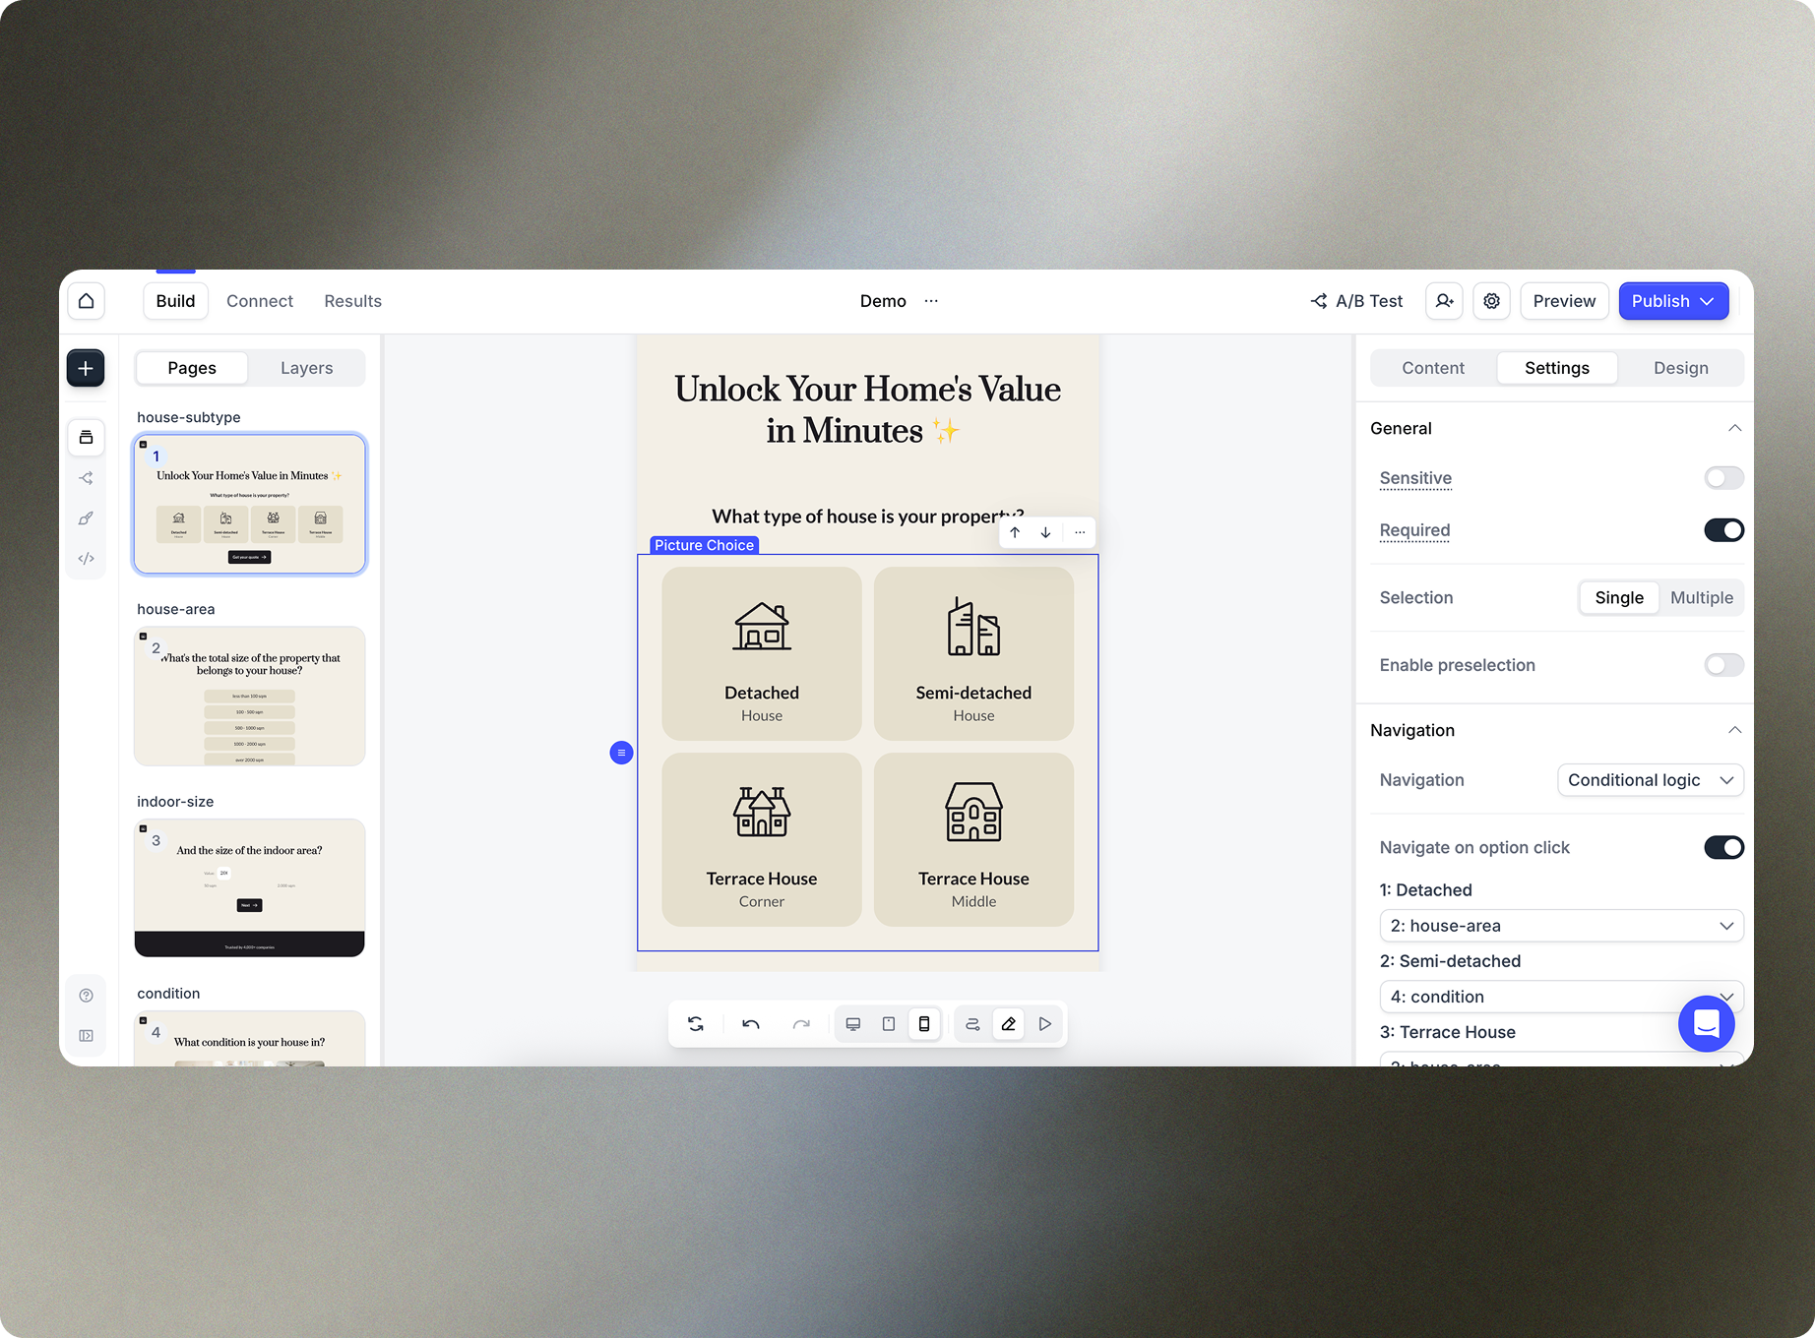Click the sync refresh icon in bottom toolbar

coord(696,1024)
